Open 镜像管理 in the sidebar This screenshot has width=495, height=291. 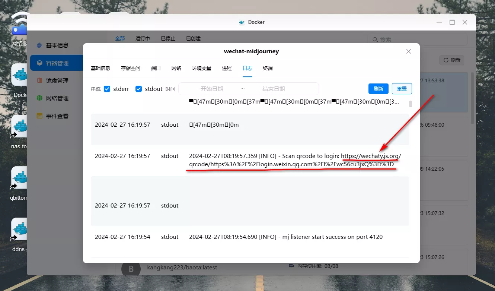click(57, 80)
